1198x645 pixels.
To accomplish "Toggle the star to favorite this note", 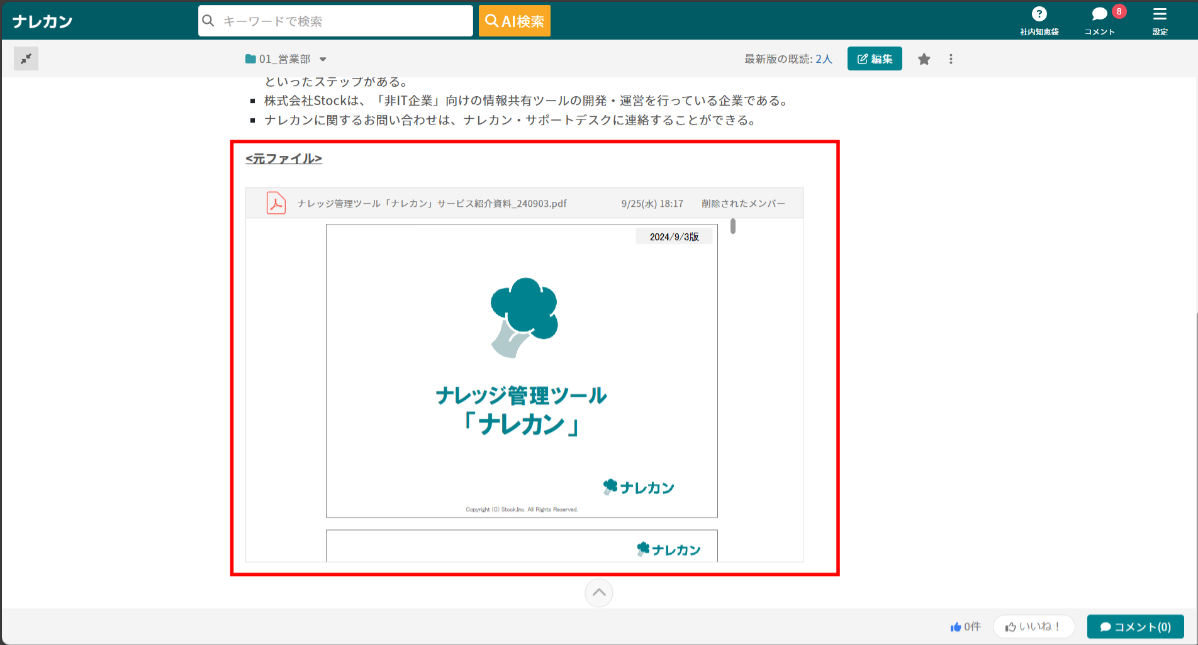I will coord(924,58).
